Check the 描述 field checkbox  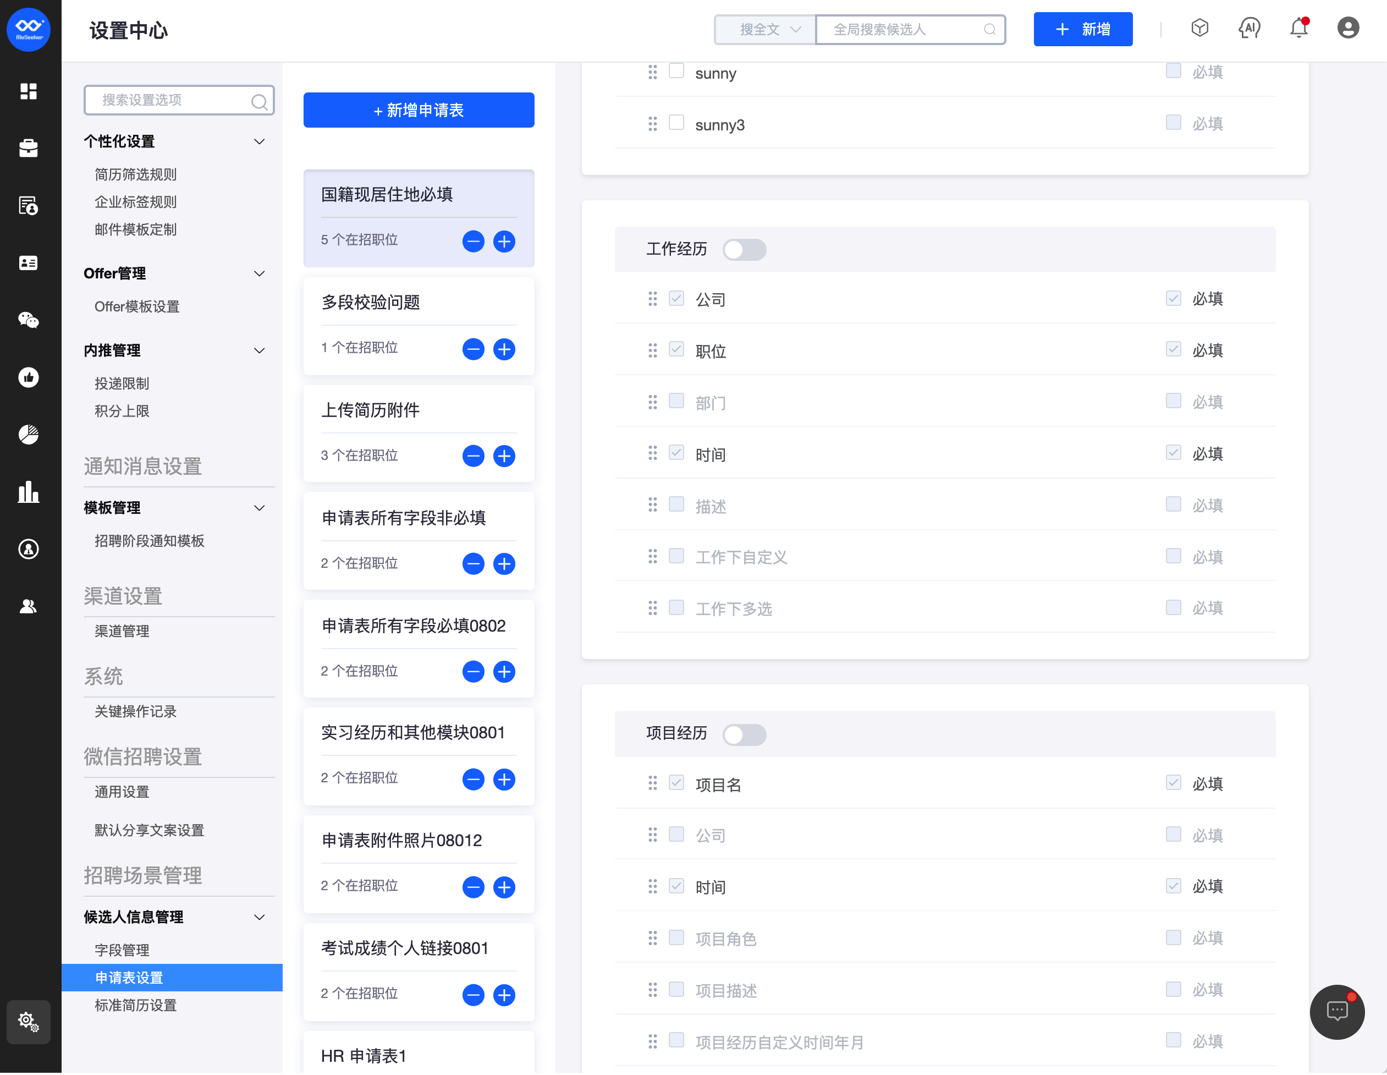pos(676,504)
